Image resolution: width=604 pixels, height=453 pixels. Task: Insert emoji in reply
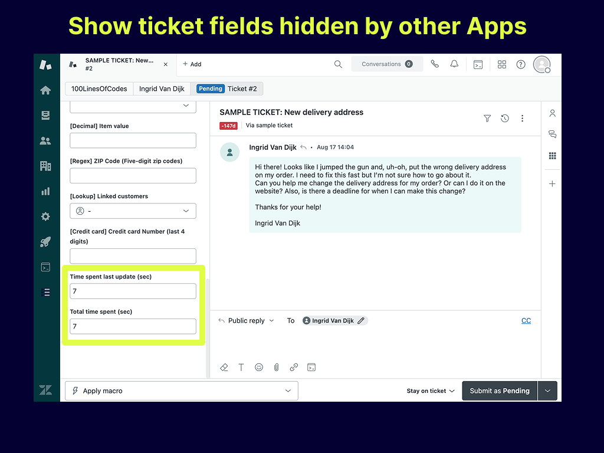click(258, 367)
